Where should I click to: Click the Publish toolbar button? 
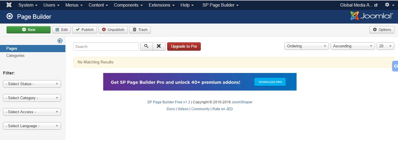(x=84, y=30)
